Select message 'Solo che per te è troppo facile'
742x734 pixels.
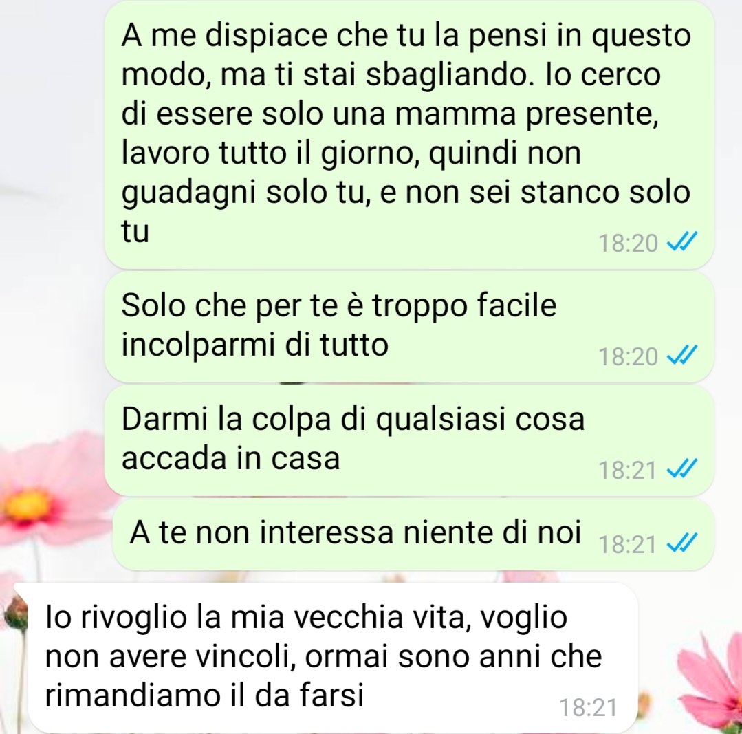[x=409, y=327]
